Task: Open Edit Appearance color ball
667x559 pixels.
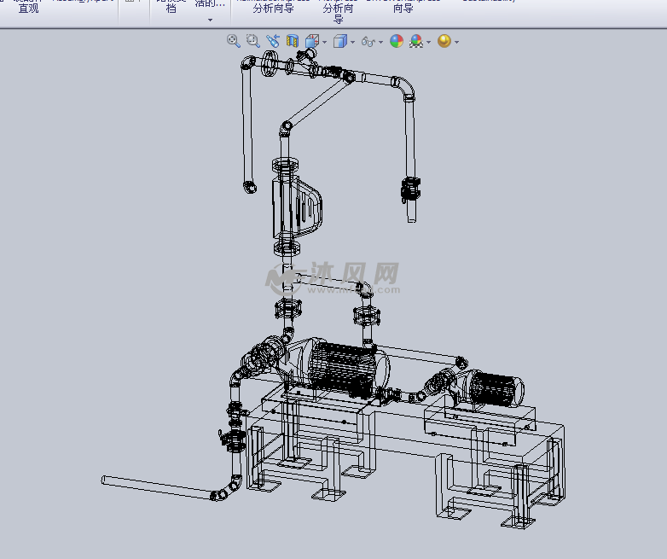Action: click(396, 41)
